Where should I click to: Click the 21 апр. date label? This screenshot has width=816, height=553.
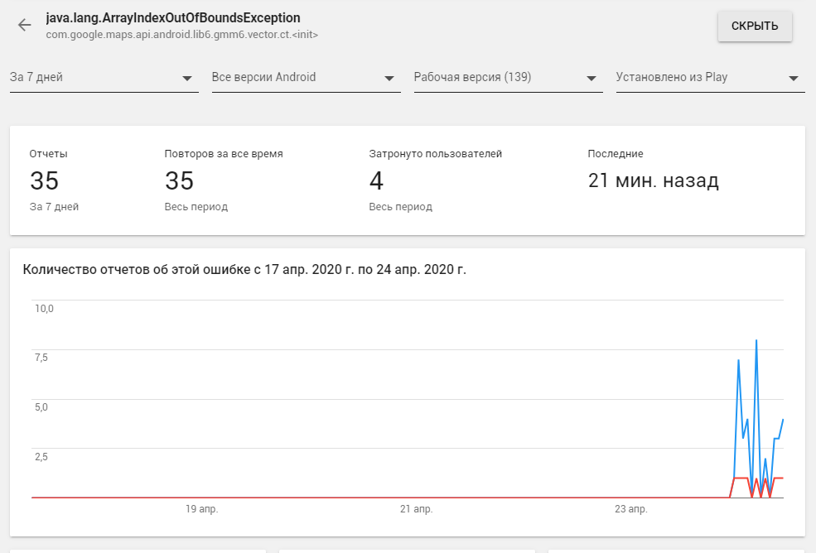coord(416,509)
